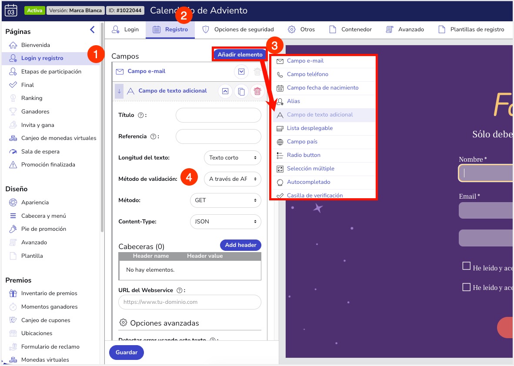
Task: Open the Longitud del texto dropdown
Action: click(233, 158)
